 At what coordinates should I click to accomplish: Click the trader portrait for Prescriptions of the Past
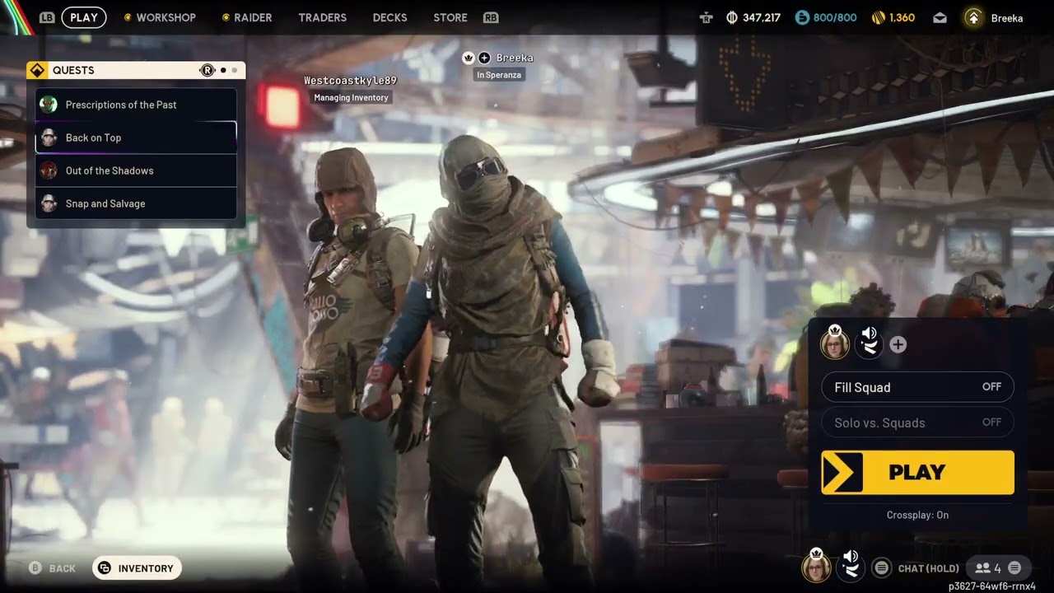[x=49, y=105]
